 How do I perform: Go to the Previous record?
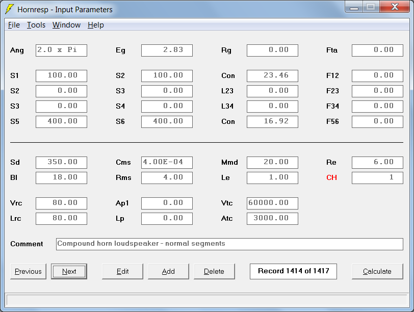tap(28, 271)
